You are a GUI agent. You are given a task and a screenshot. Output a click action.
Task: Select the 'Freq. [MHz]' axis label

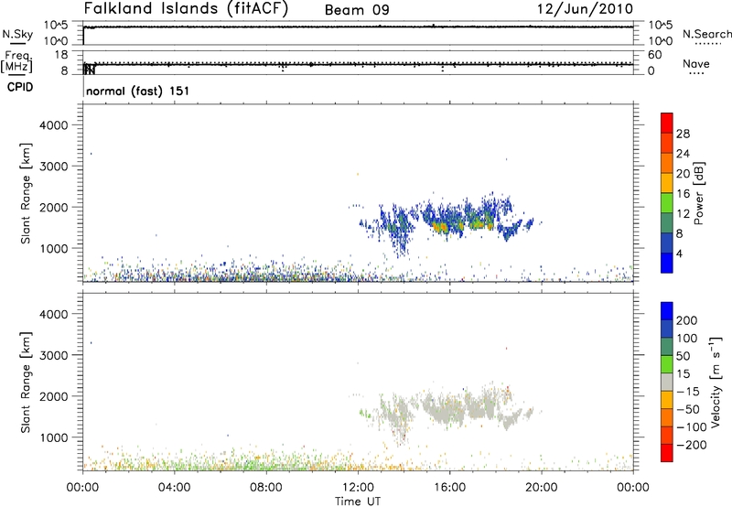17,62
